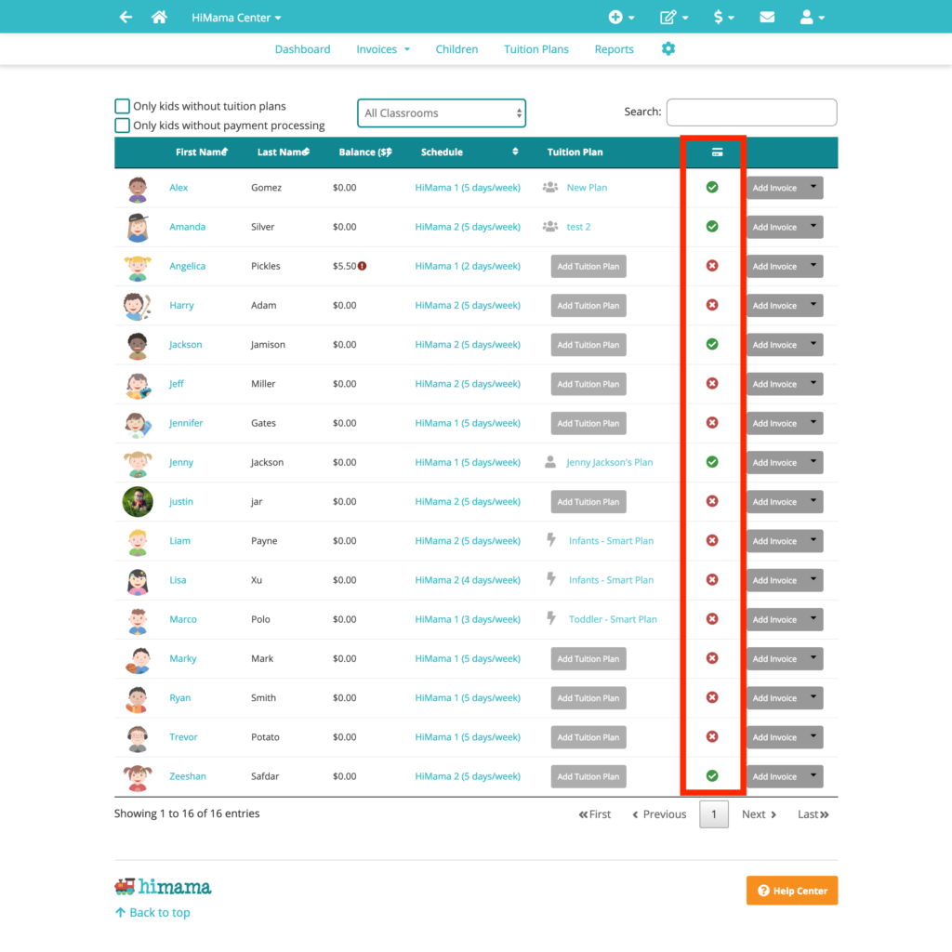Image resolution: width=952 pixels, height=952 pixels.
Task: Click green payment check for Alex Gomez
Action: point(712,187)
